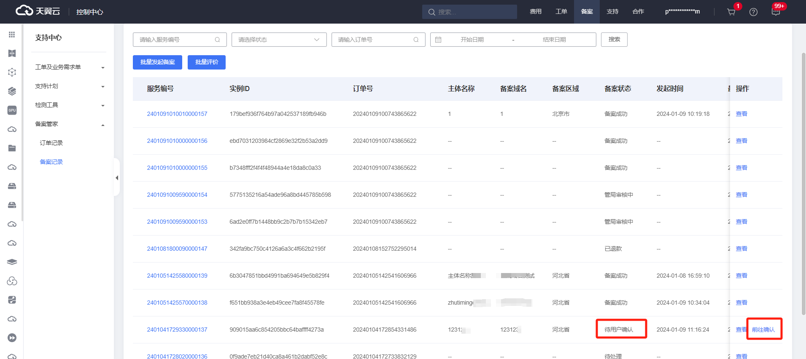Click 前往确认 link in row 137

(x=763, y=330)
